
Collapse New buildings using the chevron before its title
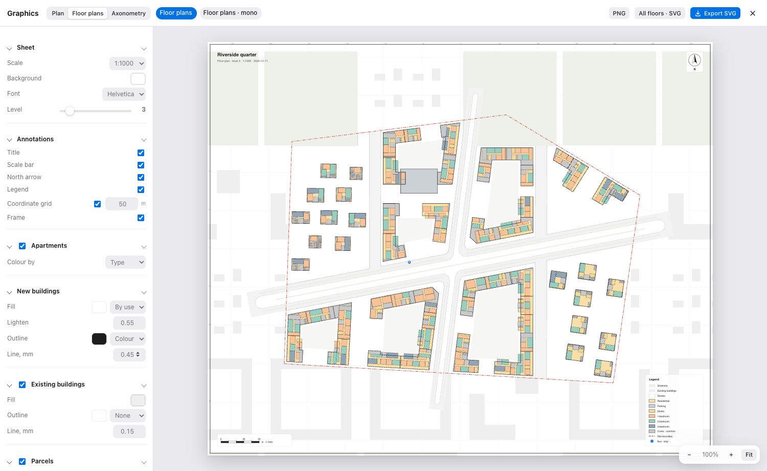[x=9, y=292]
